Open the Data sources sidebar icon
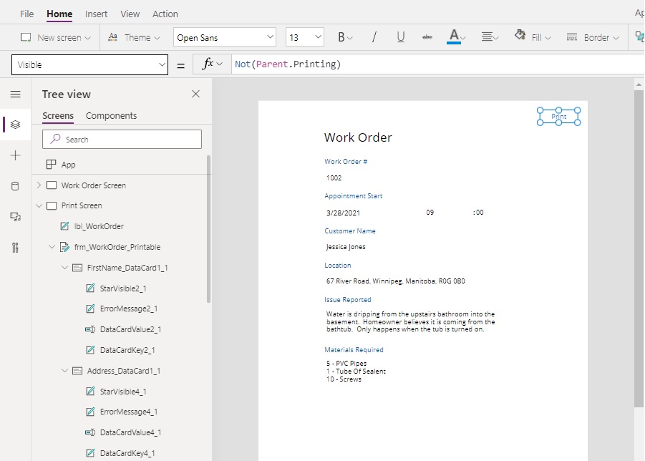The image size is (645, 461). (x=15, y=186)
